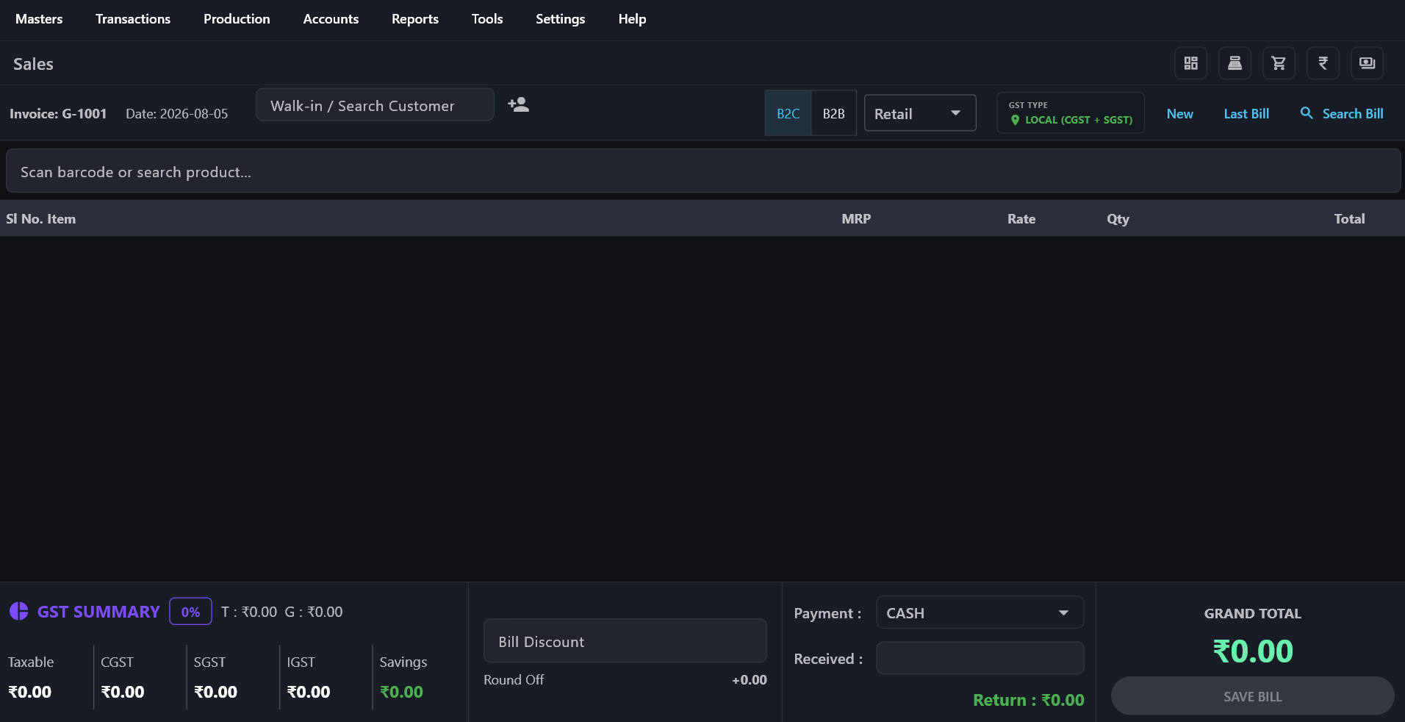
Task: Toggle the 0% GST summary chip
Action: point(190,612)
